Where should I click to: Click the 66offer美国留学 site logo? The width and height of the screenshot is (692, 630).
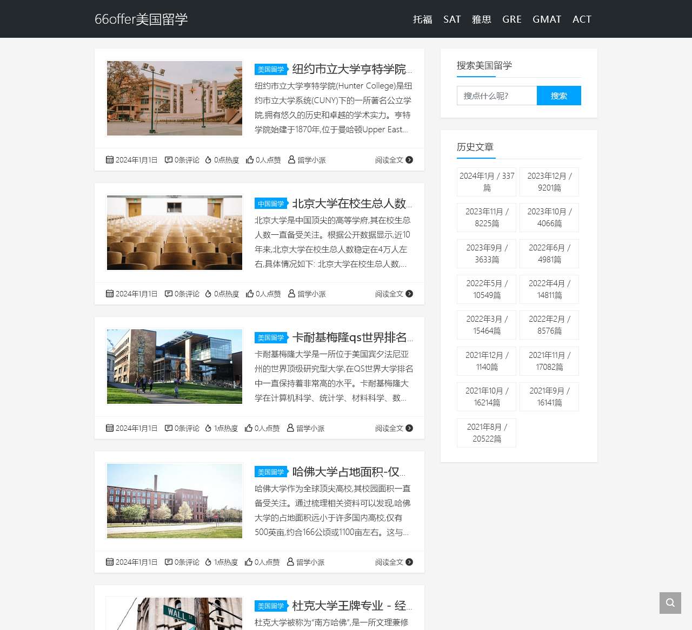pos(141,19)
